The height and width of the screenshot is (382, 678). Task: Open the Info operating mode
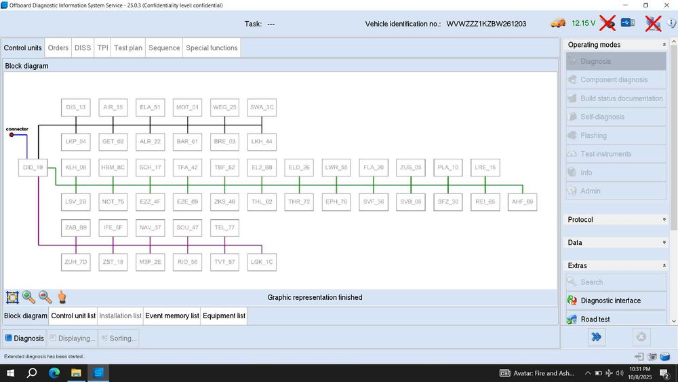(x=616, y=172)
